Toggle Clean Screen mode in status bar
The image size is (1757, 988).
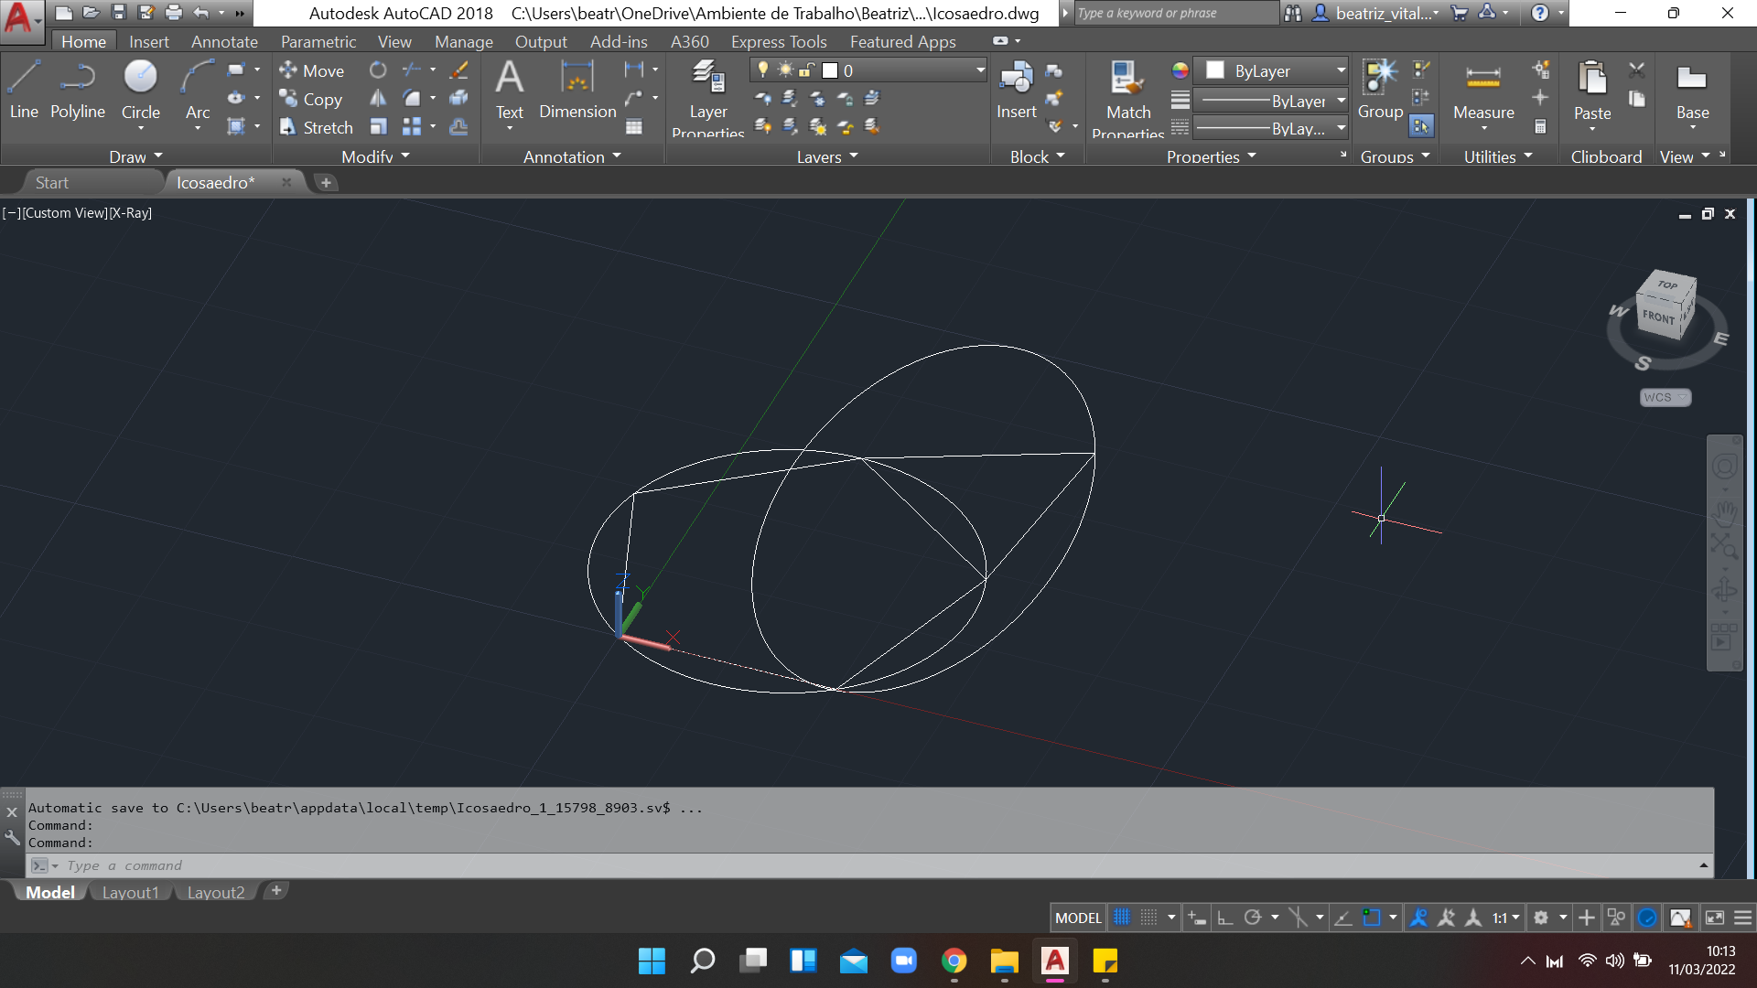[1715, 918]
